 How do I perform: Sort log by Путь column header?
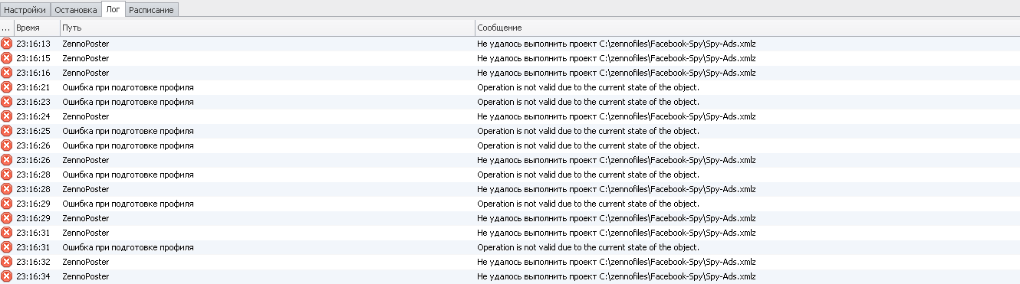267,28
